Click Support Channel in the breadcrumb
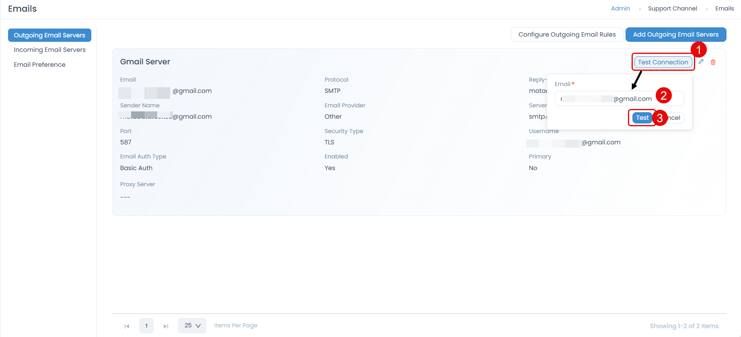 [672, 8]
